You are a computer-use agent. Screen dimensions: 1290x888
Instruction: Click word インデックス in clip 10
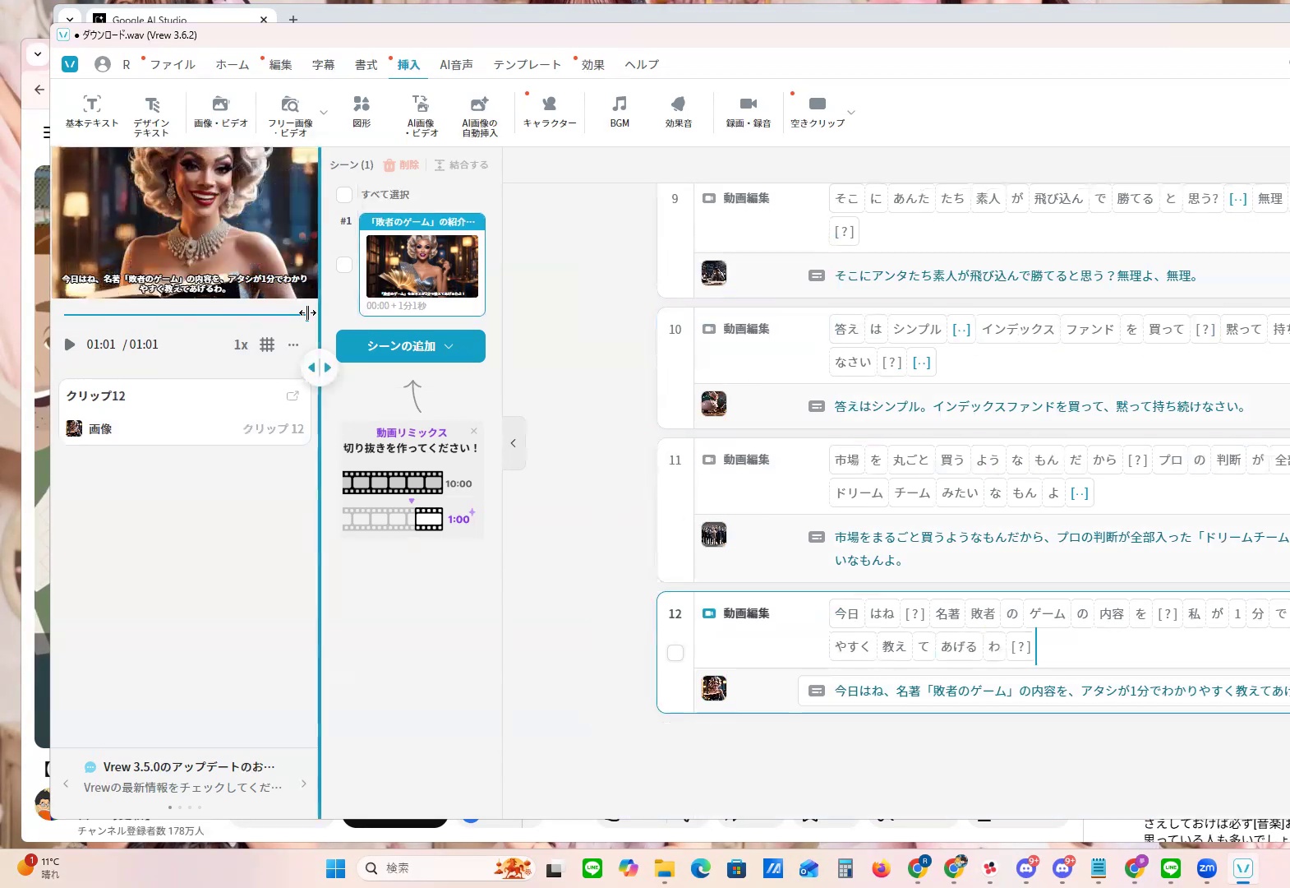click(x=1018, y=329)
